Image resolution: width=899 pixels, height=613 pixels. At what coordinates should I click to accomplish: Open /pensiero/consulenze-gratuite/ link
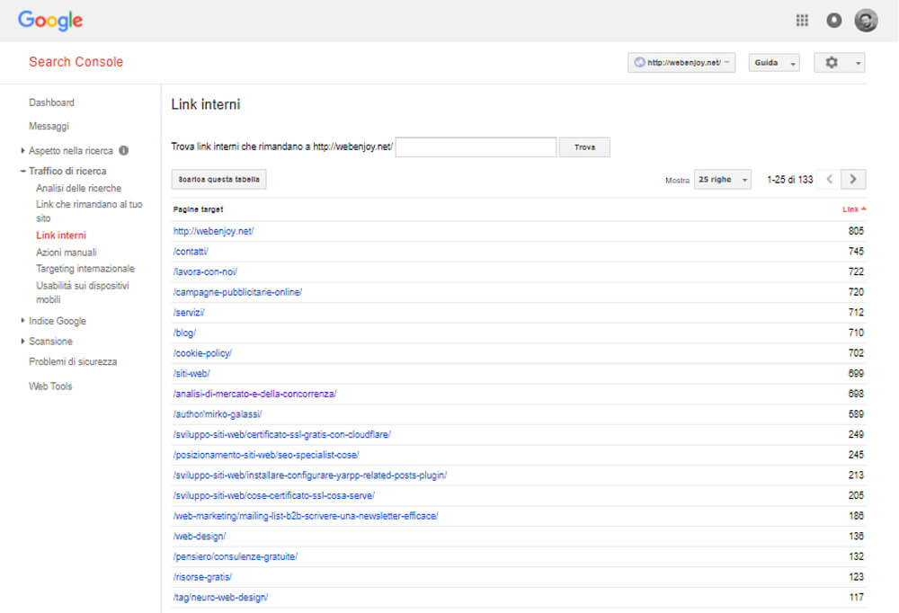235,556
